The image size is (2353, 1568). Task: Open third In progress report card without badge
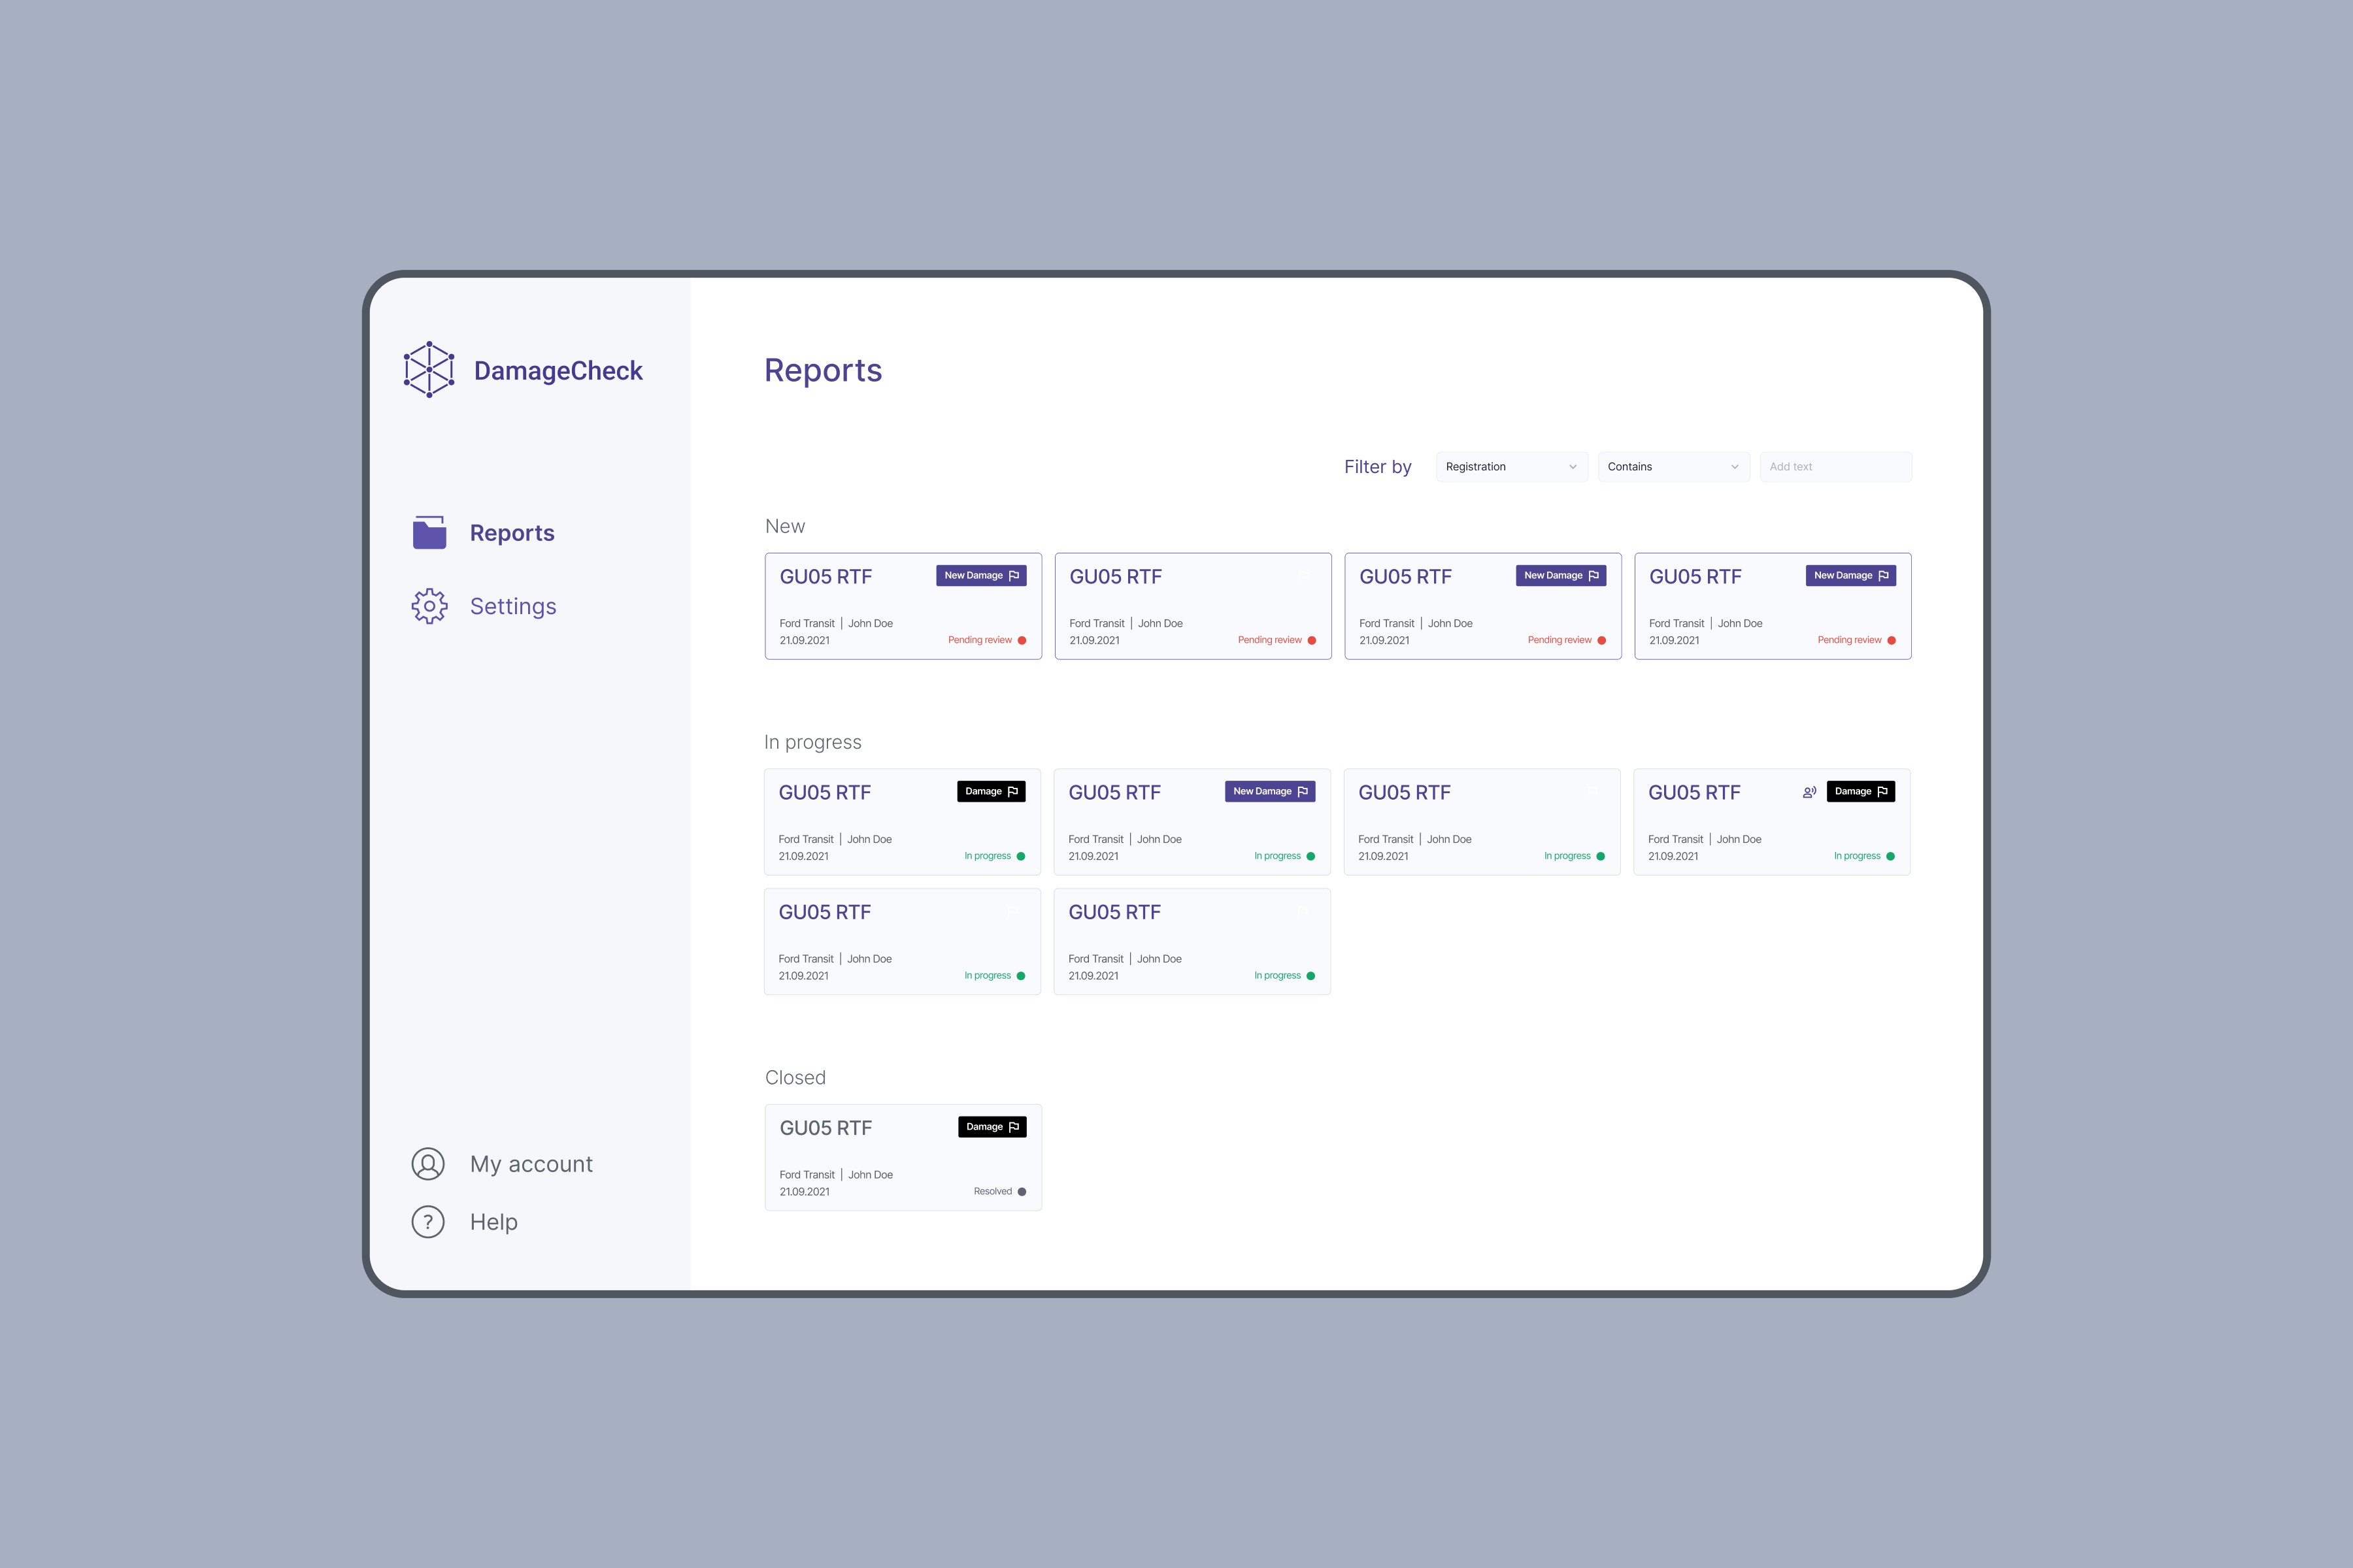pos(1480,821)
